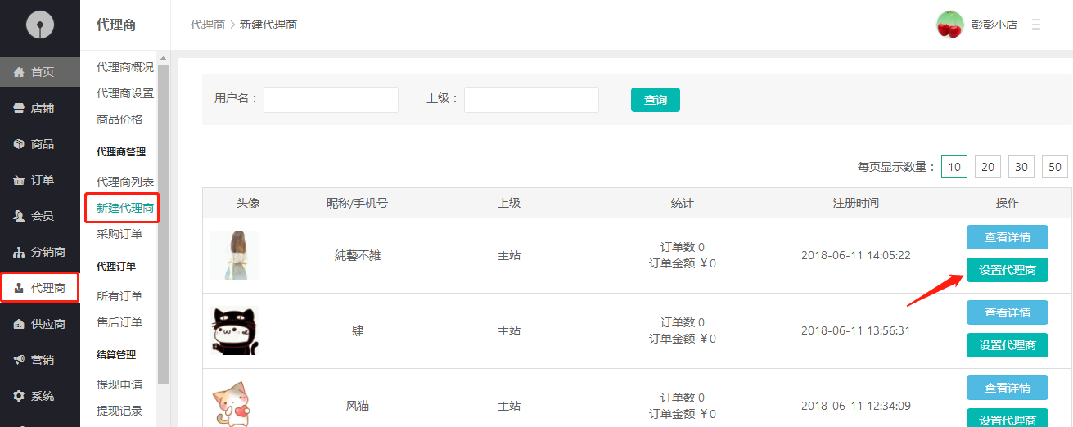The height and width of the screenshot is (427, 1073).
Task: Open 代理商列表 in the submenu
Action: point(124,182)
